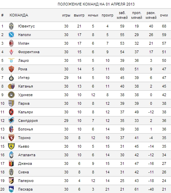The image size is (171, 193).
Task: Select the Milan team crest
Action: [11, 43]
